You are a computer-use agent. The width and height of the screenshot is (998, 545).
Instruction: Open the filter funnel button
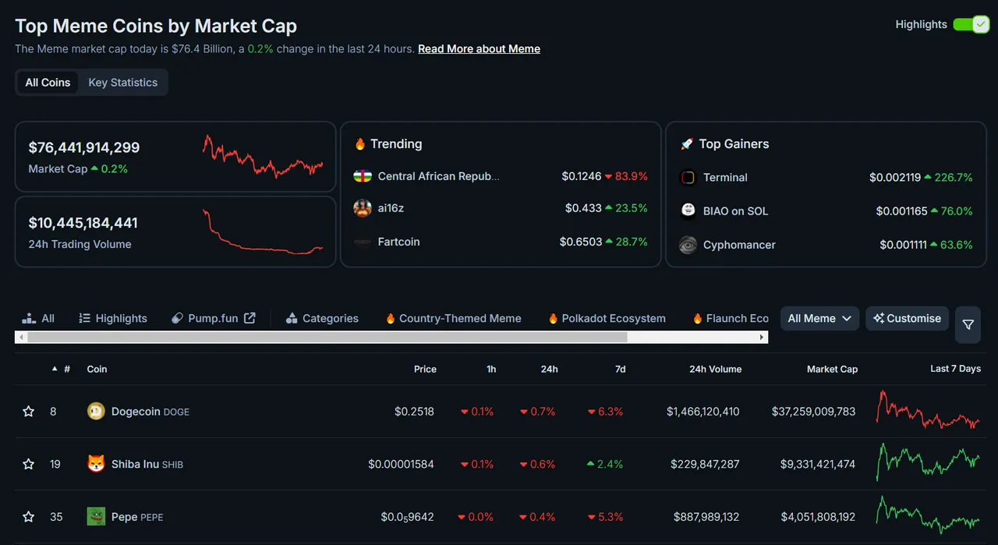click(968, 324)
